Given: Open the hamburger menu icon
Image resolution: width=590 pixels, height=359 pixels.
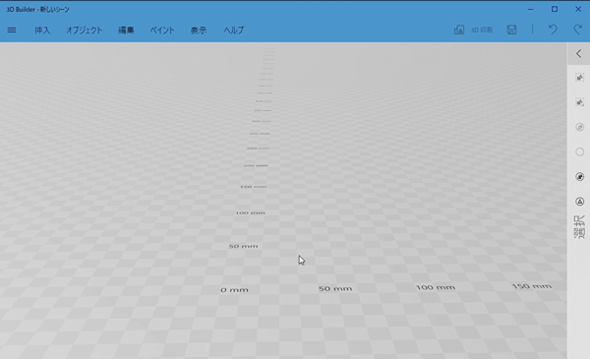Looking at the screenshot, I should click(12, 30).
